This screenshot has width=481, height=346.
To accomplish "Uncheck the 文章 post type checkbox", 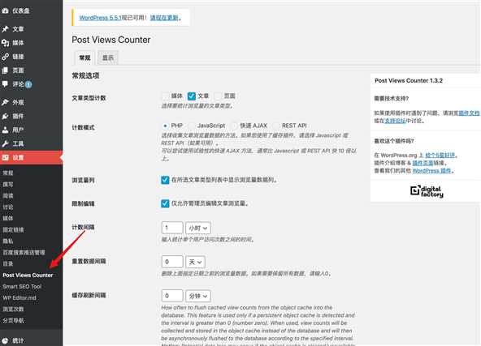I will (192, 96).
